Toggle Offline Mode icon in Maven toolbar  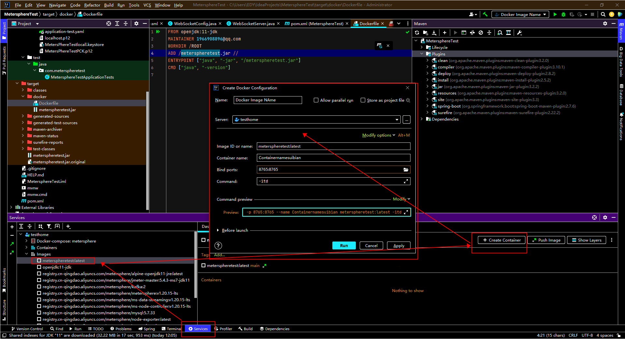472,33
